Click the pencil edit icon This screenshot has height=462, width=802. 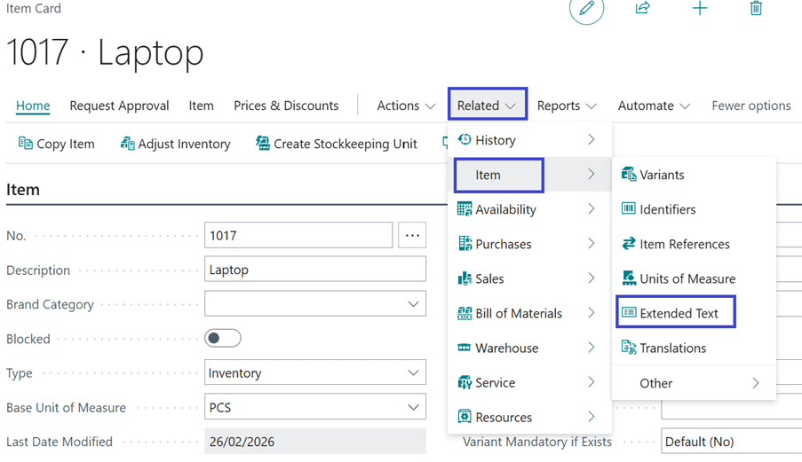tap(586, 9)
